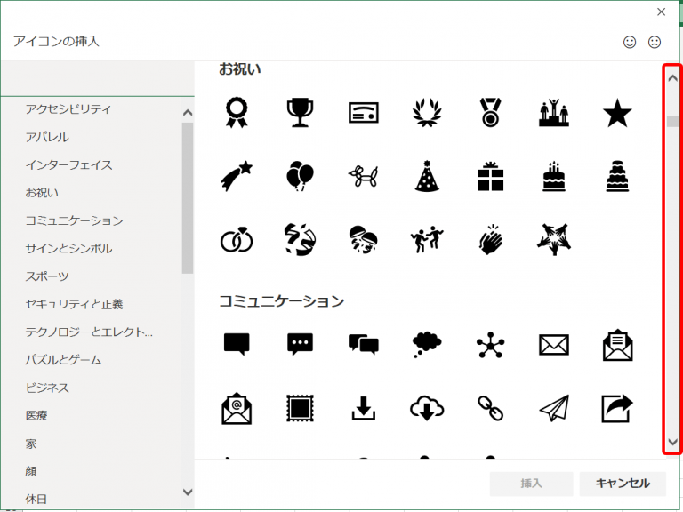Click the frowning face feedback icon

tap(655, 42)
